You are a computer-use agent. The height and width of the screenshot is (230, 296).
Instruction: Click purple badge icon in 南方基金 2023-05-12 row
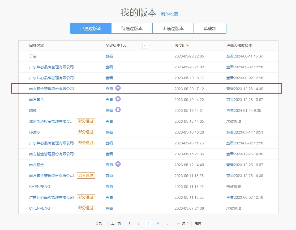pyautogui.click(x=118, y=164)
